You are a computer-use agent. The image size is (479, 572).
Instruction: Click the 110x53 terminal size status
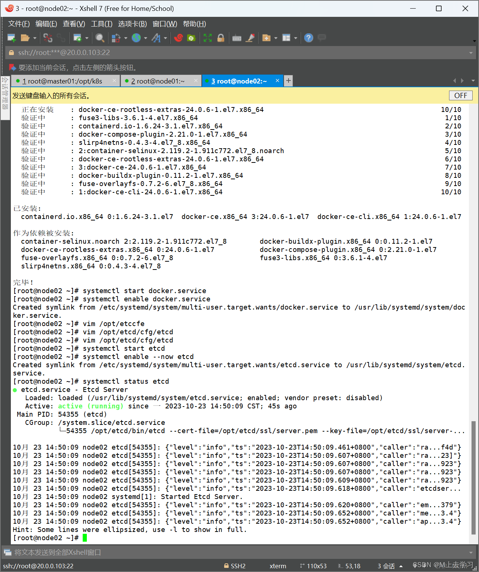(x=313, y=566)
